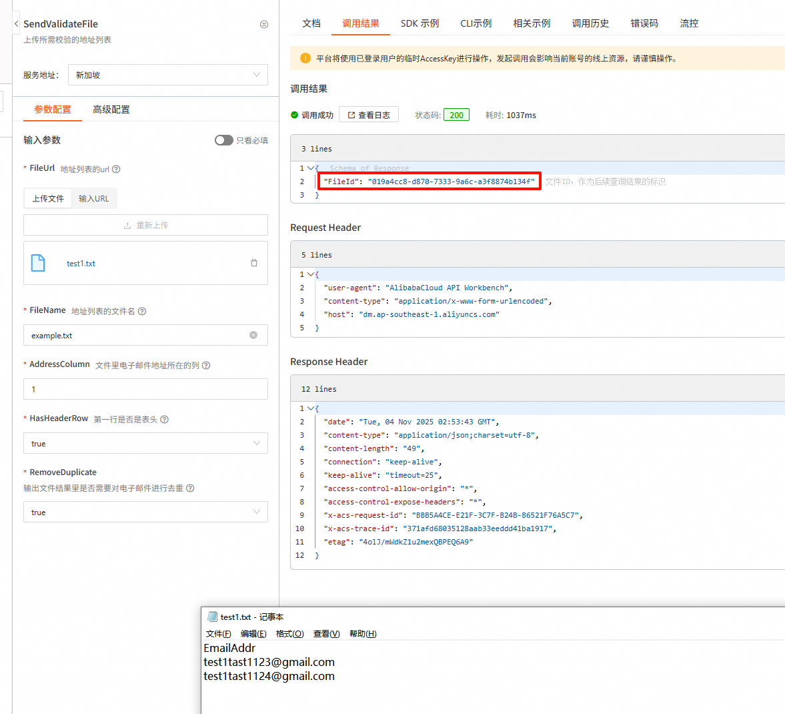Click the 重新上传 button
Image resolution: width=785 pixels, height=714 pixels.
click(145, 225)
